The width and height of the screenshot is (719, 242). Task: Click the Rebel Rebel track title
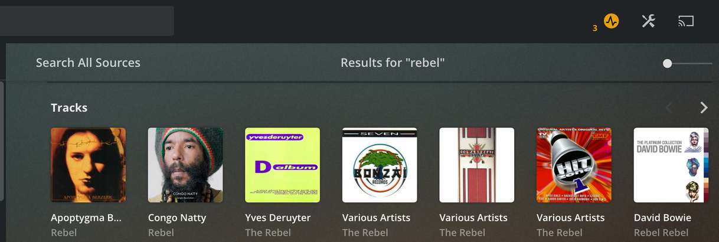pyautogui.click(x=661, y=233)
